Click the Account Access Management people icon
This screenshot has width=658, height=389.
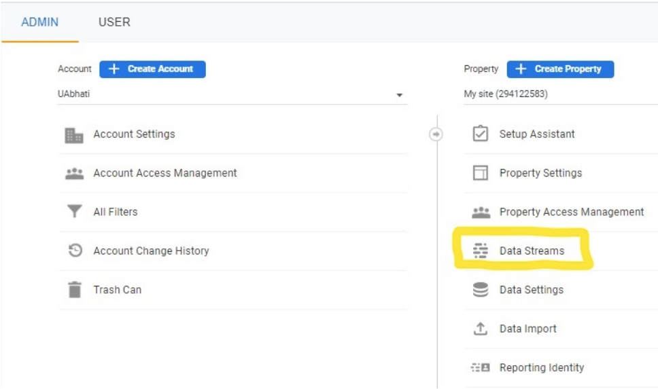pos(74,174)
